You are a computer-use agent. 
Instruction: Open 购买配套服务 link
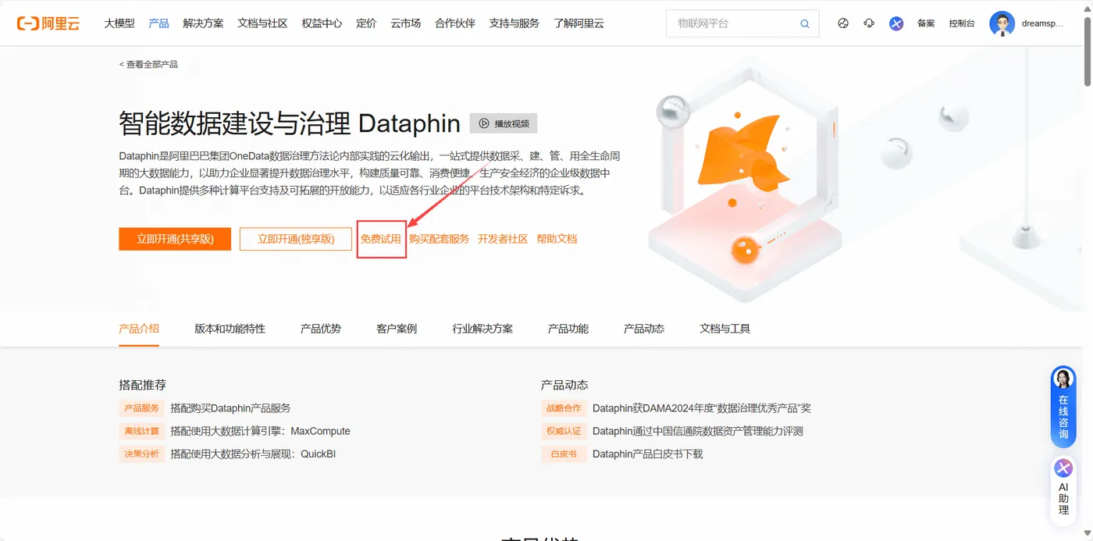(x=440, y=239)
